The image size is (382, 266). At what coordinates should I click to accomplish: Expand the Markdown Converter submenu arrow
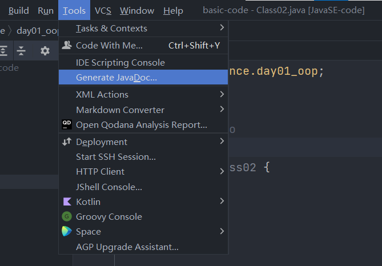pos(222,110)
